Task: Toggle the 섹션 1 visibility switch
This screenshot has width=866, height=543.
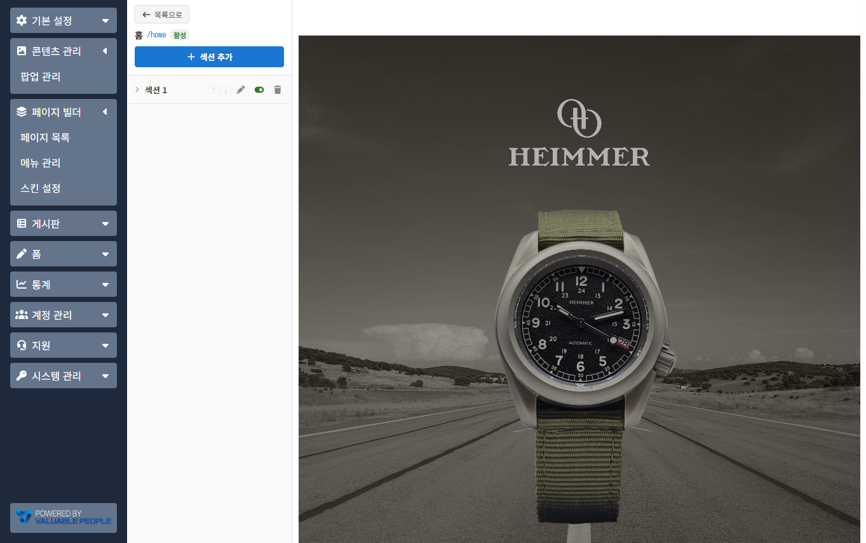Action: (259, 90)
